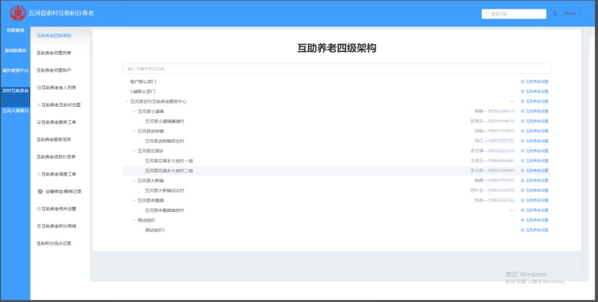This screenshot has width=598, height=302.
Task: Collapse the 五河县申集镇 node arrow
Action: 134,201
